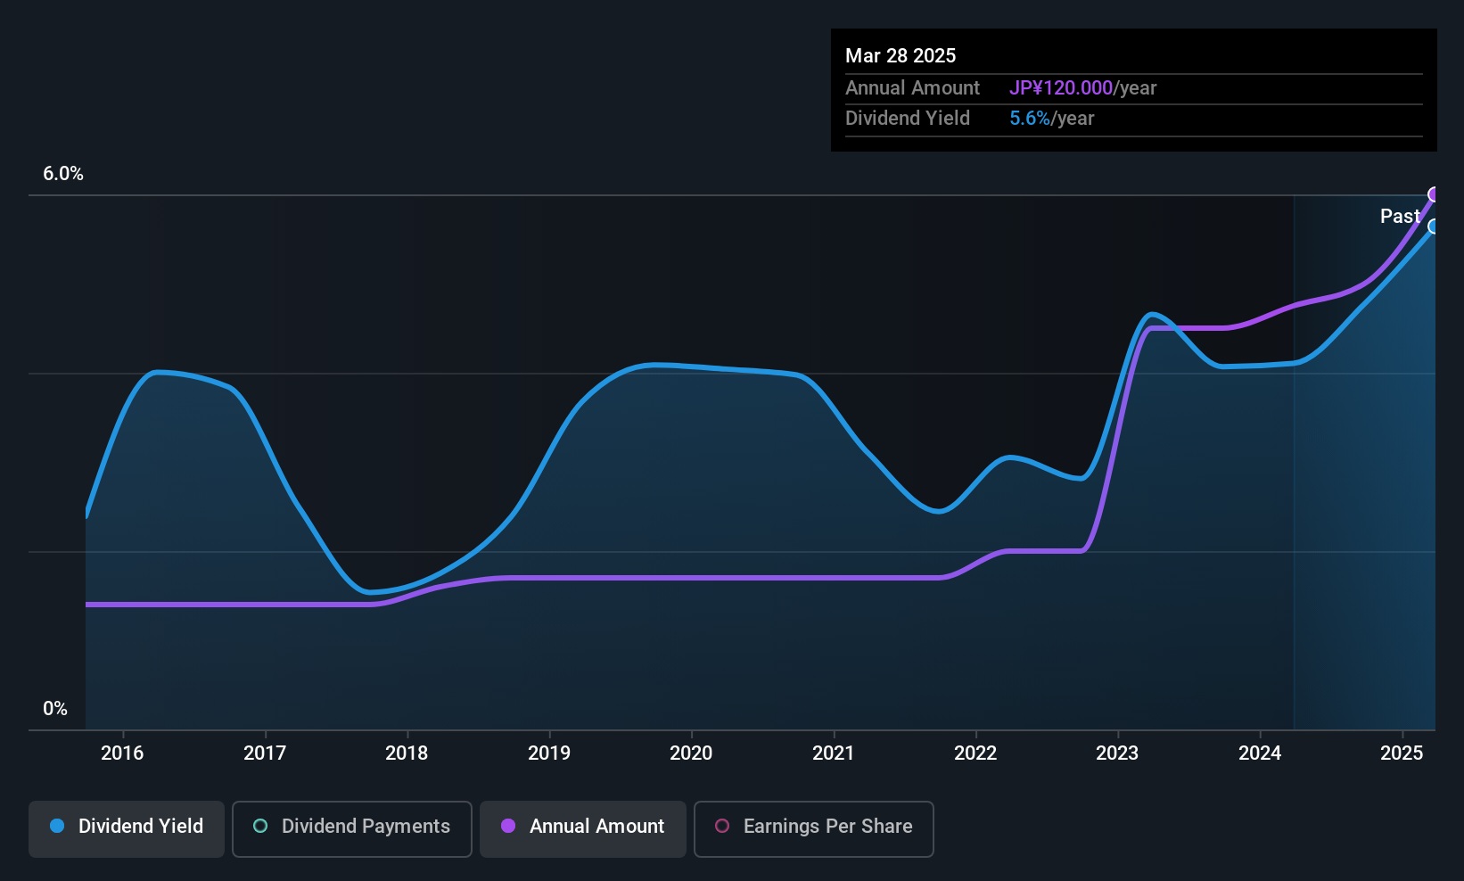Click the 5.6% dividend yield value
This screenshot has height=881, width=1464.
click(x=1030, y=118)
